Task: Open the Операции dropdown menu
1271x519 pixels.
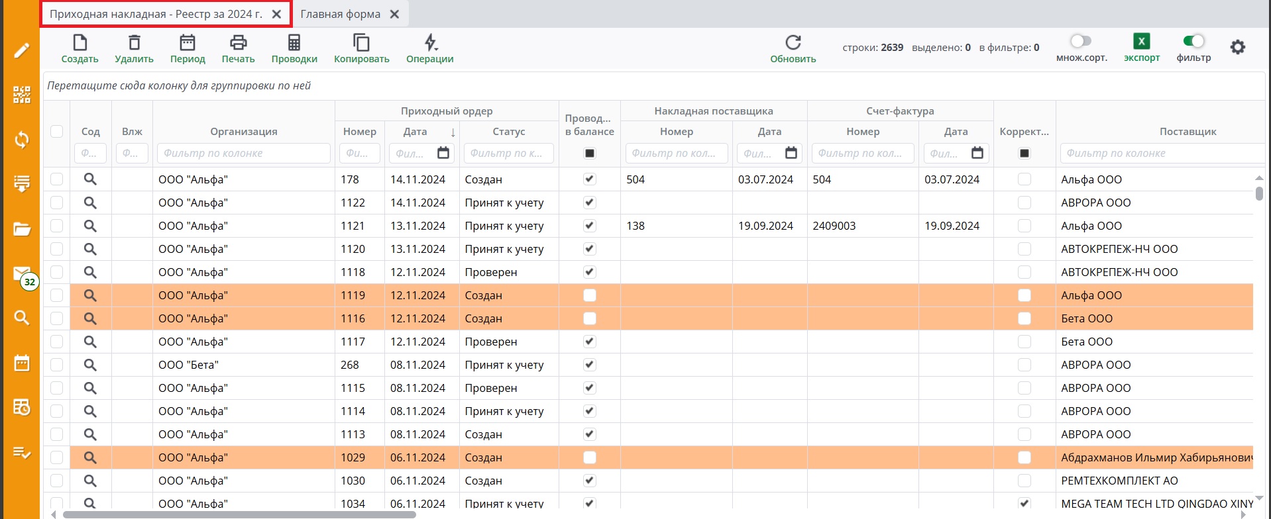Action: (430, 44)
